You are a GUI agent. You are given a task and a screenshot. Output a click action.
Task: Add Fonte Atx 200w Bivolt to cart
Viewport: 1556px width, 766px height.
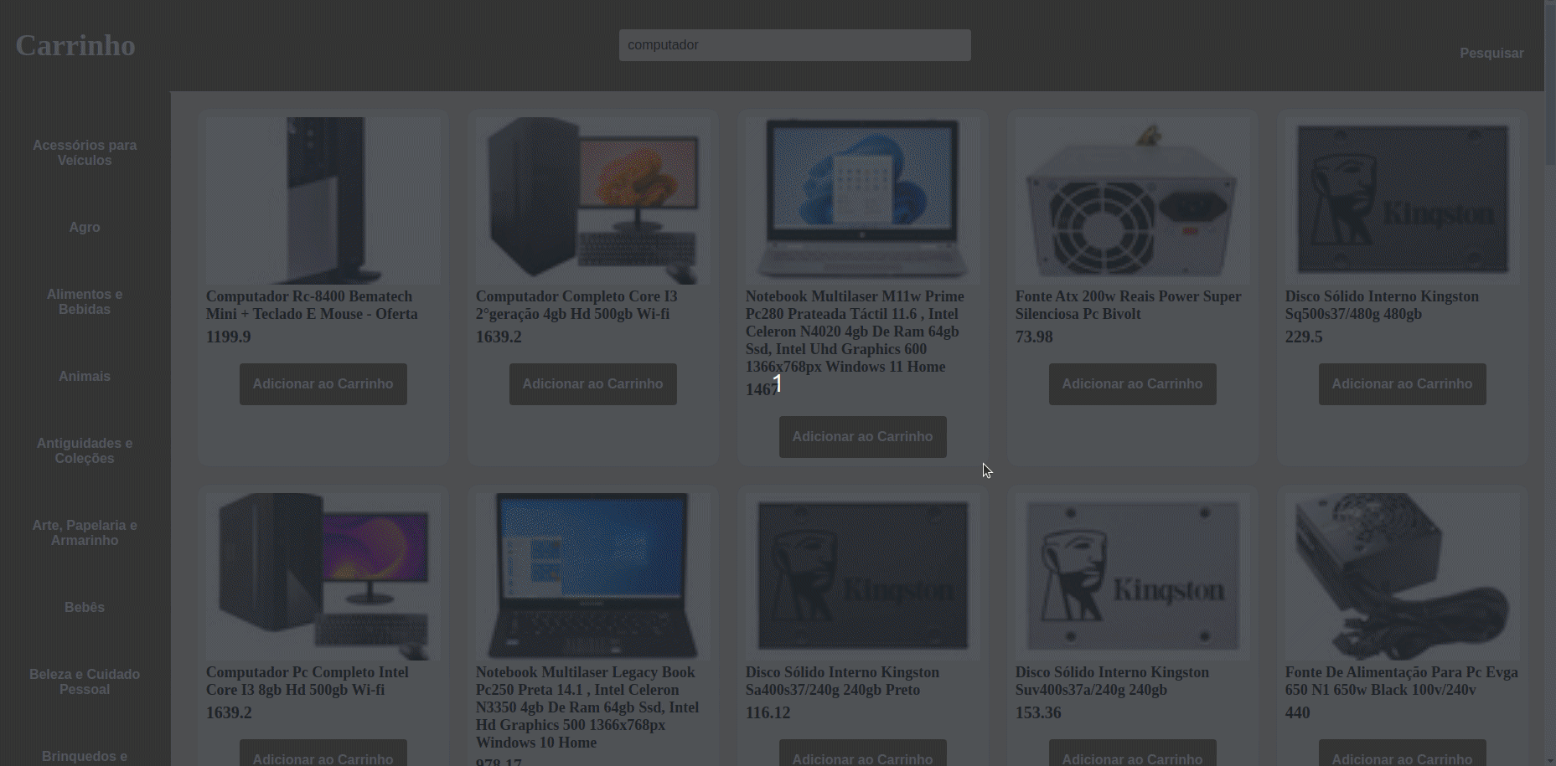(1133, 384)
